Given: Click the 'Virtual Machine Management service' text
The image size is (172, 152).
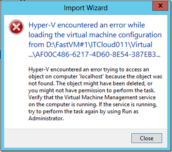Looking at the screenshot, I should tap(110, 98).
